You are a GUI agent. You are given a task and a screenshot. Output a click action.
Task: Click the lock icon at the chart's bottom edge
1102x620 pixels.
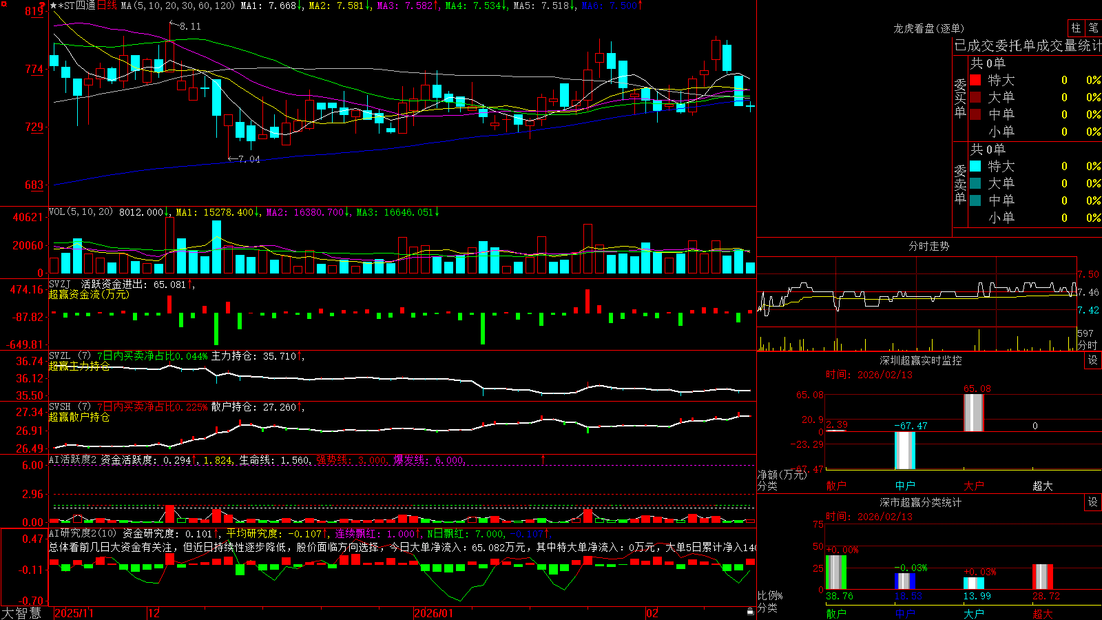click(750, 612)
